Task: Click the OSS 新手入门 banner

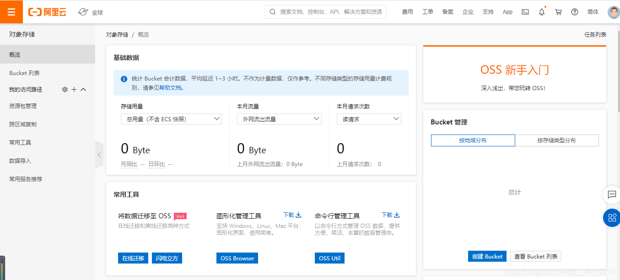Action: point(515,75)
